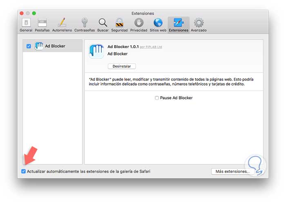Open the Contraseñas key icon
Screen dimensions: 286x203
click(x=85, y=22)
